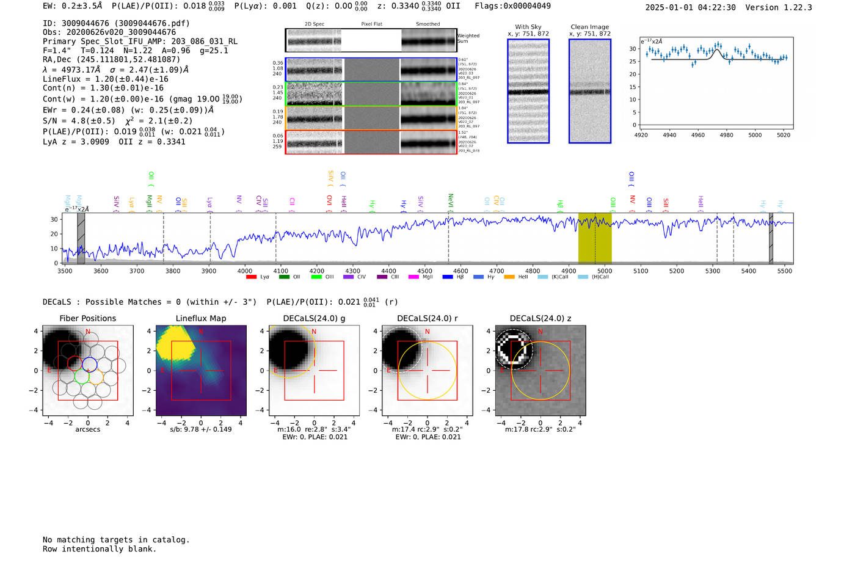Open the DECaLS(24.0) g cutout
The width and height of the screenshot is (855, 582).
coord(315,371)
